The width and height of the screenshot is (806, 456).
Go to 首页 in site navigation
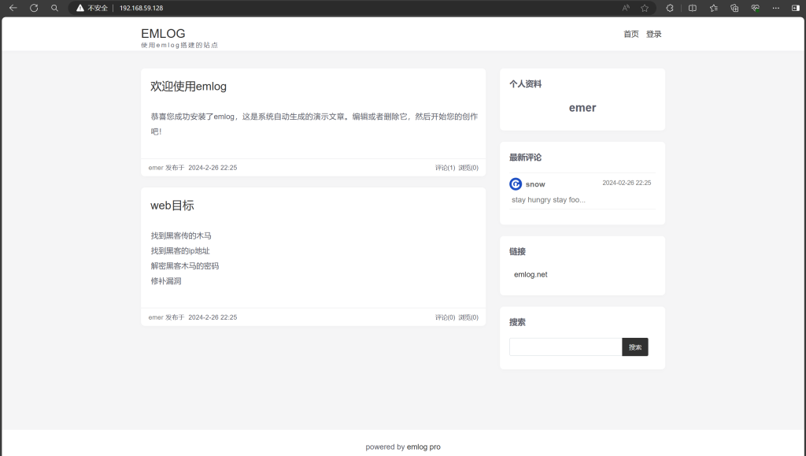coord(630,34)
